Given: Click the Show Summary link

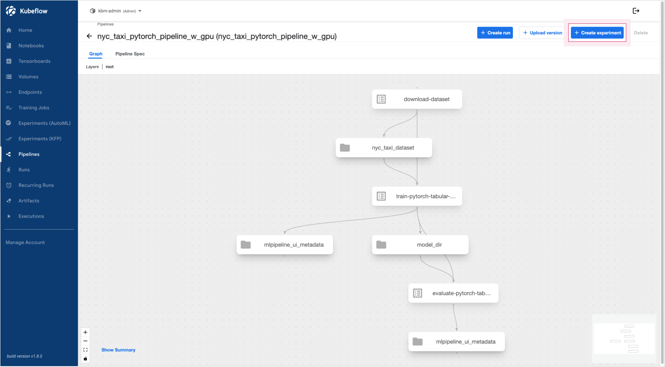Looking at the screenshot, I should [x=118, y=350].
